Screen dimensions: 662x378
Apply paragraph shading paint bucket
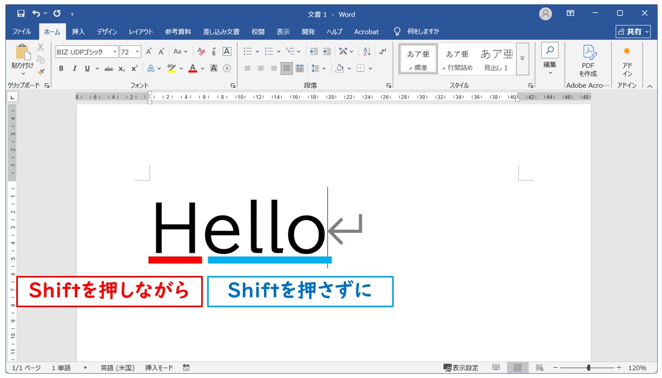point(339,69)
